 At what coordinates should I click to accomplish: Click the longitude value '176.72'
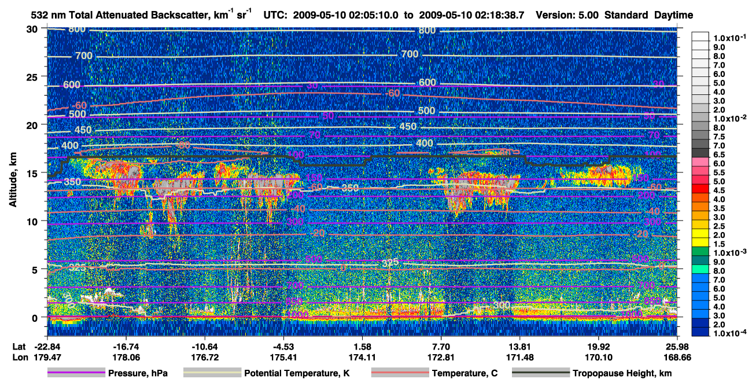205,357
